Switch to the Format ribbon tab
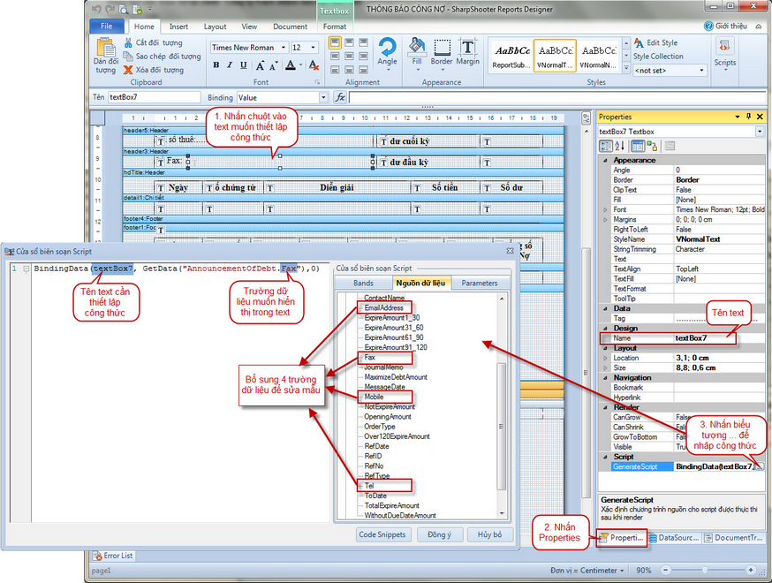This screenshot has height=583, width=772. [x=335, y=26]
